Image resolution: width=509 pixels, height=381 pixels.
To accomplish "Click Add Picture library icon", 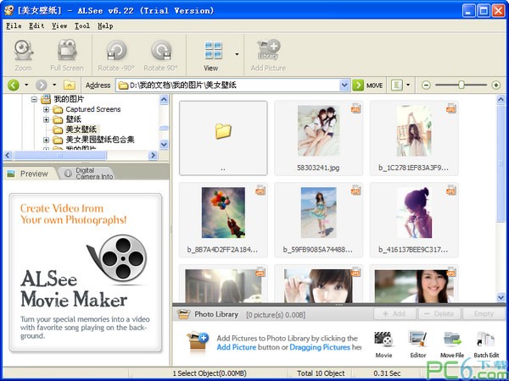I will pos(268,53).
